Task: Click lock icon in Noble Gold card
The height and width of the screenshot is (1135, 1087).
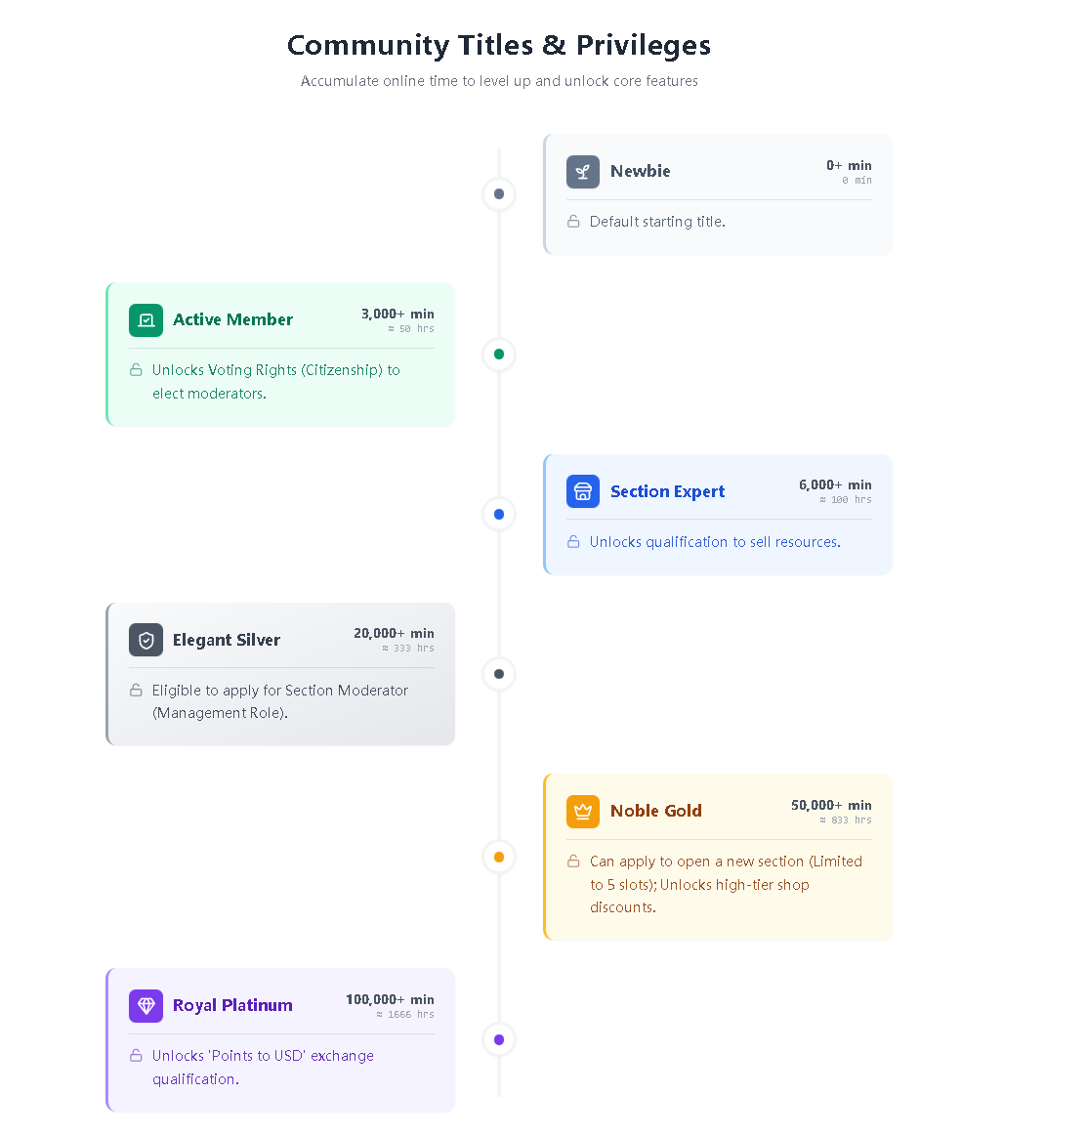Action: click(x=573, y=862)
